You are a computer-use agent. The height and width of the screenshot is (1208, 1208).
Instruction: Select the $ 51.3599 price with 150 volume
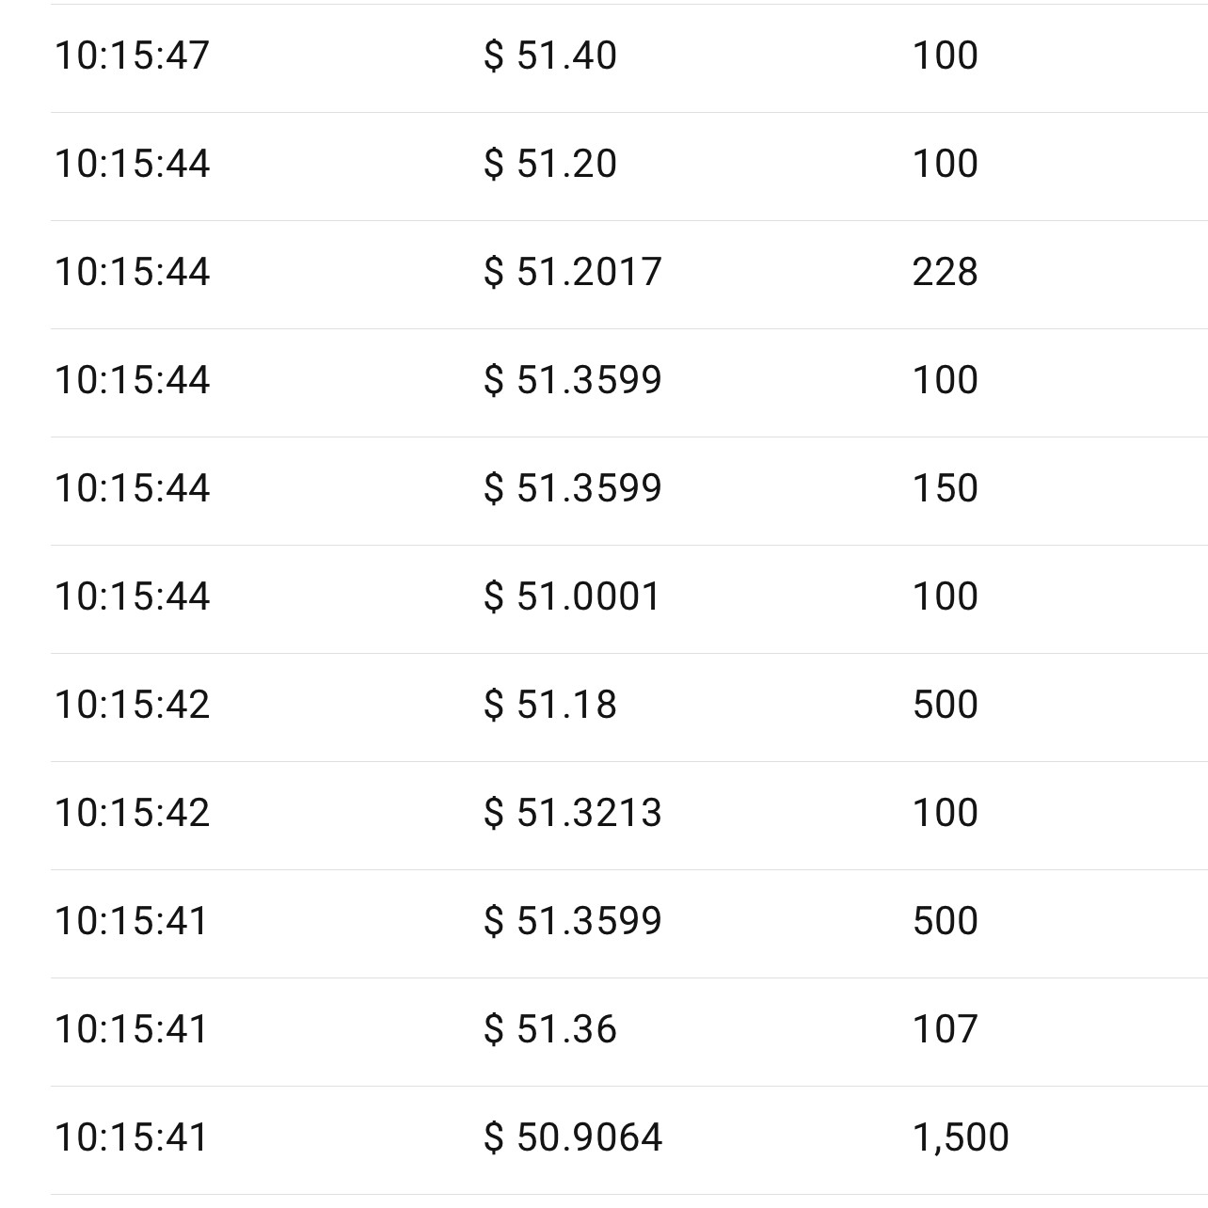pyautogui.click(x=573, y=488)
